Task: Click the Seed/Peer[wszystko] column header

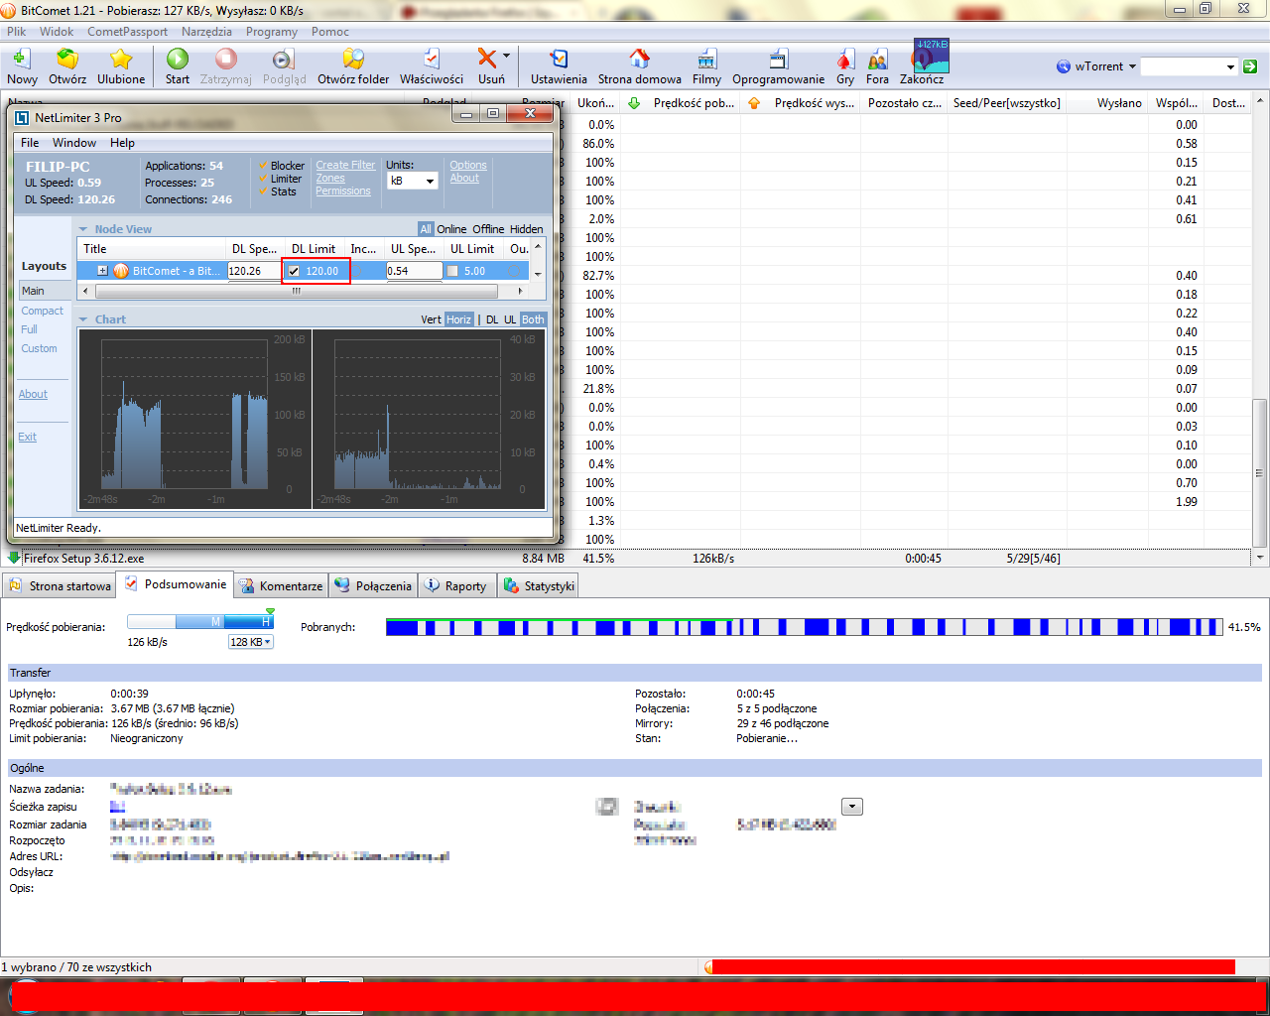Action: [1006, 103]
